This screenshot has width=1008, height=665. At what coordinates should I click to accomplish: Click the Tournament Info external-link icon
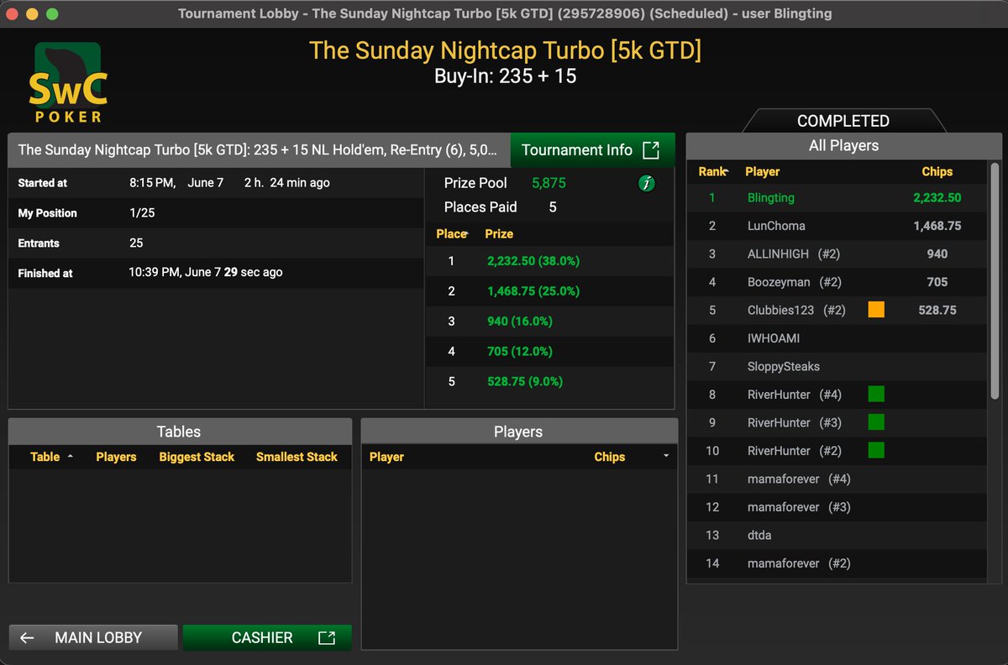tap(651, 150)
